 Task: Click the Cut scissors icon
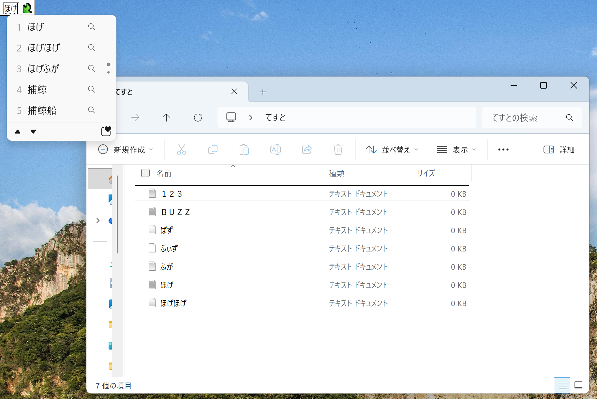(182, 150)
